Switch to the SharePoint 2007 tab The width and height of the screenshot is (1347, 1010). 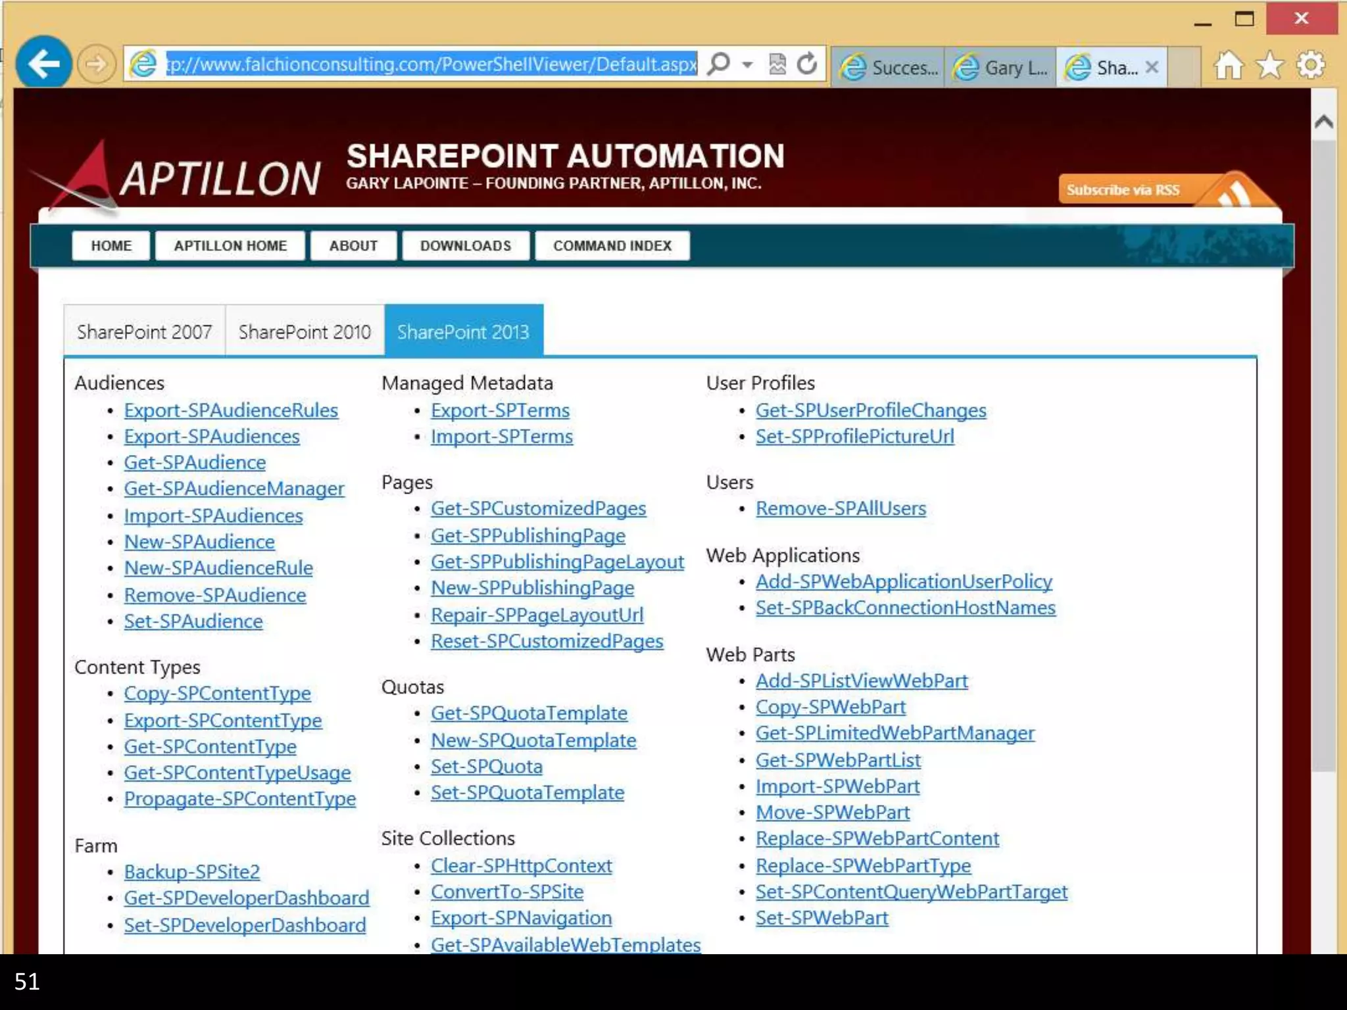pyautogui.click(x=144, y=331)
